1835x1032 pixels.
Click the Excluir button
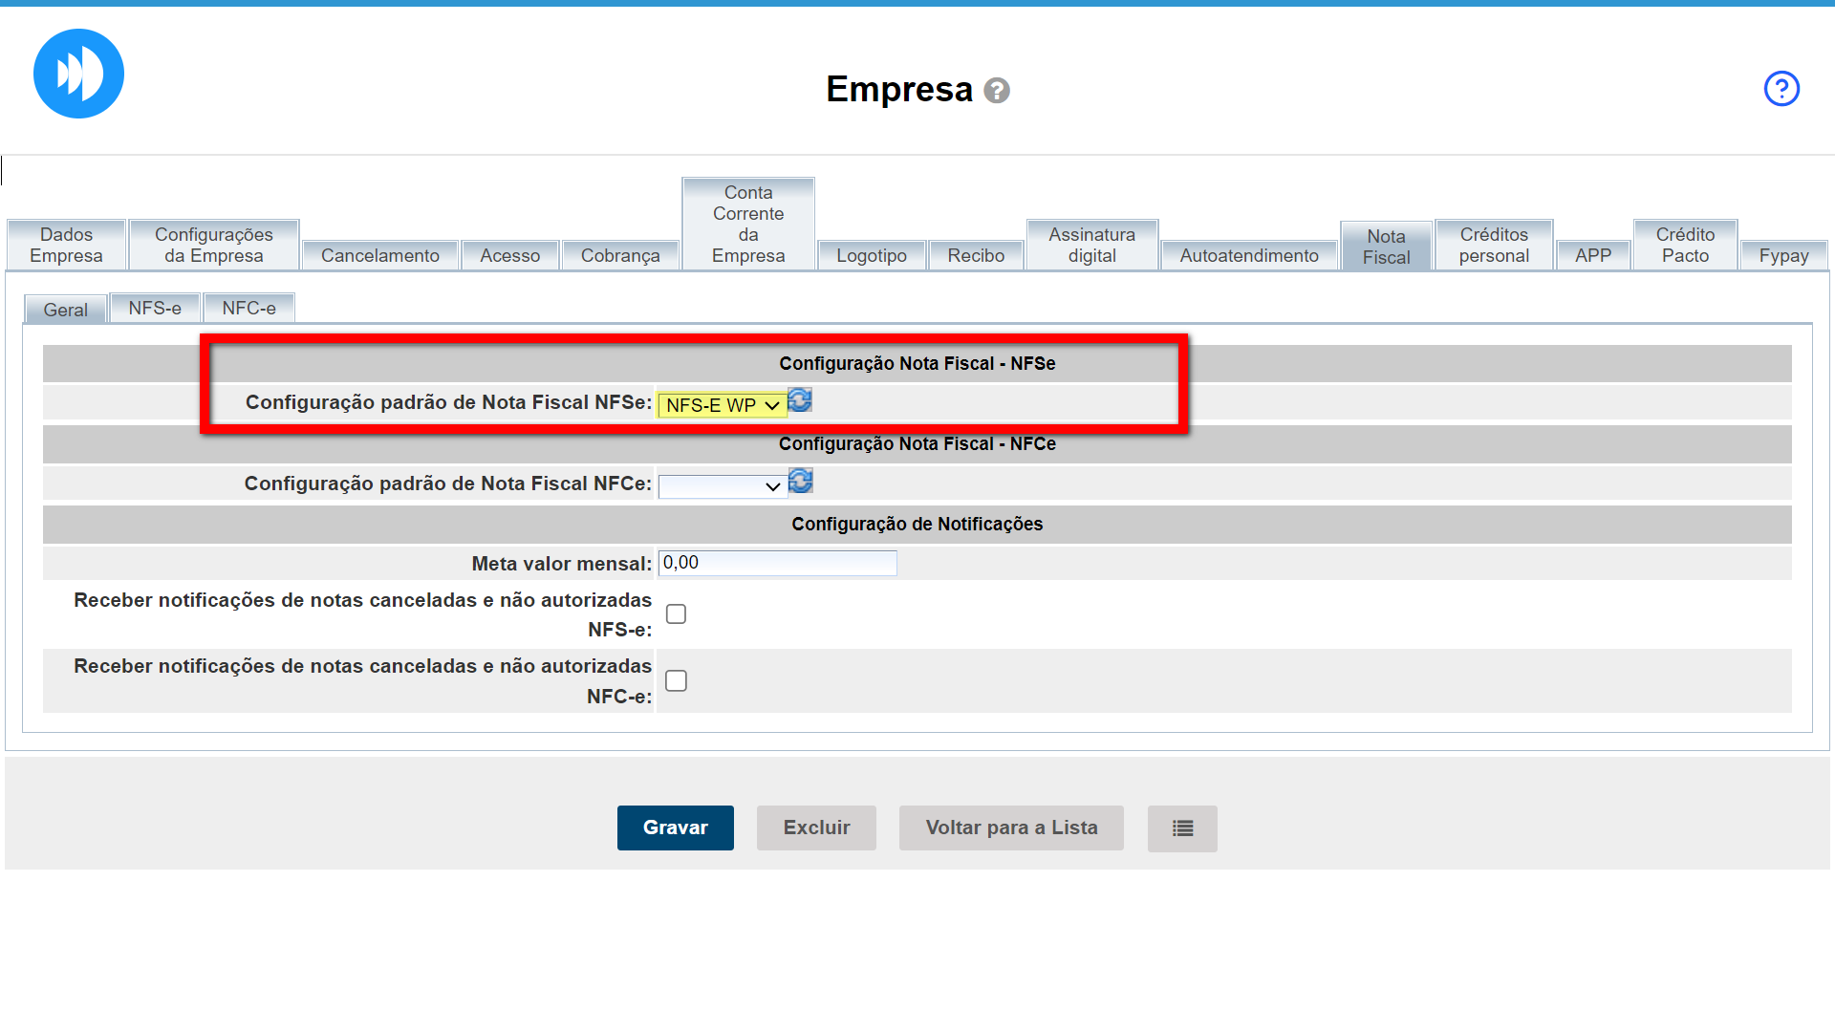(x=816, y=828)
